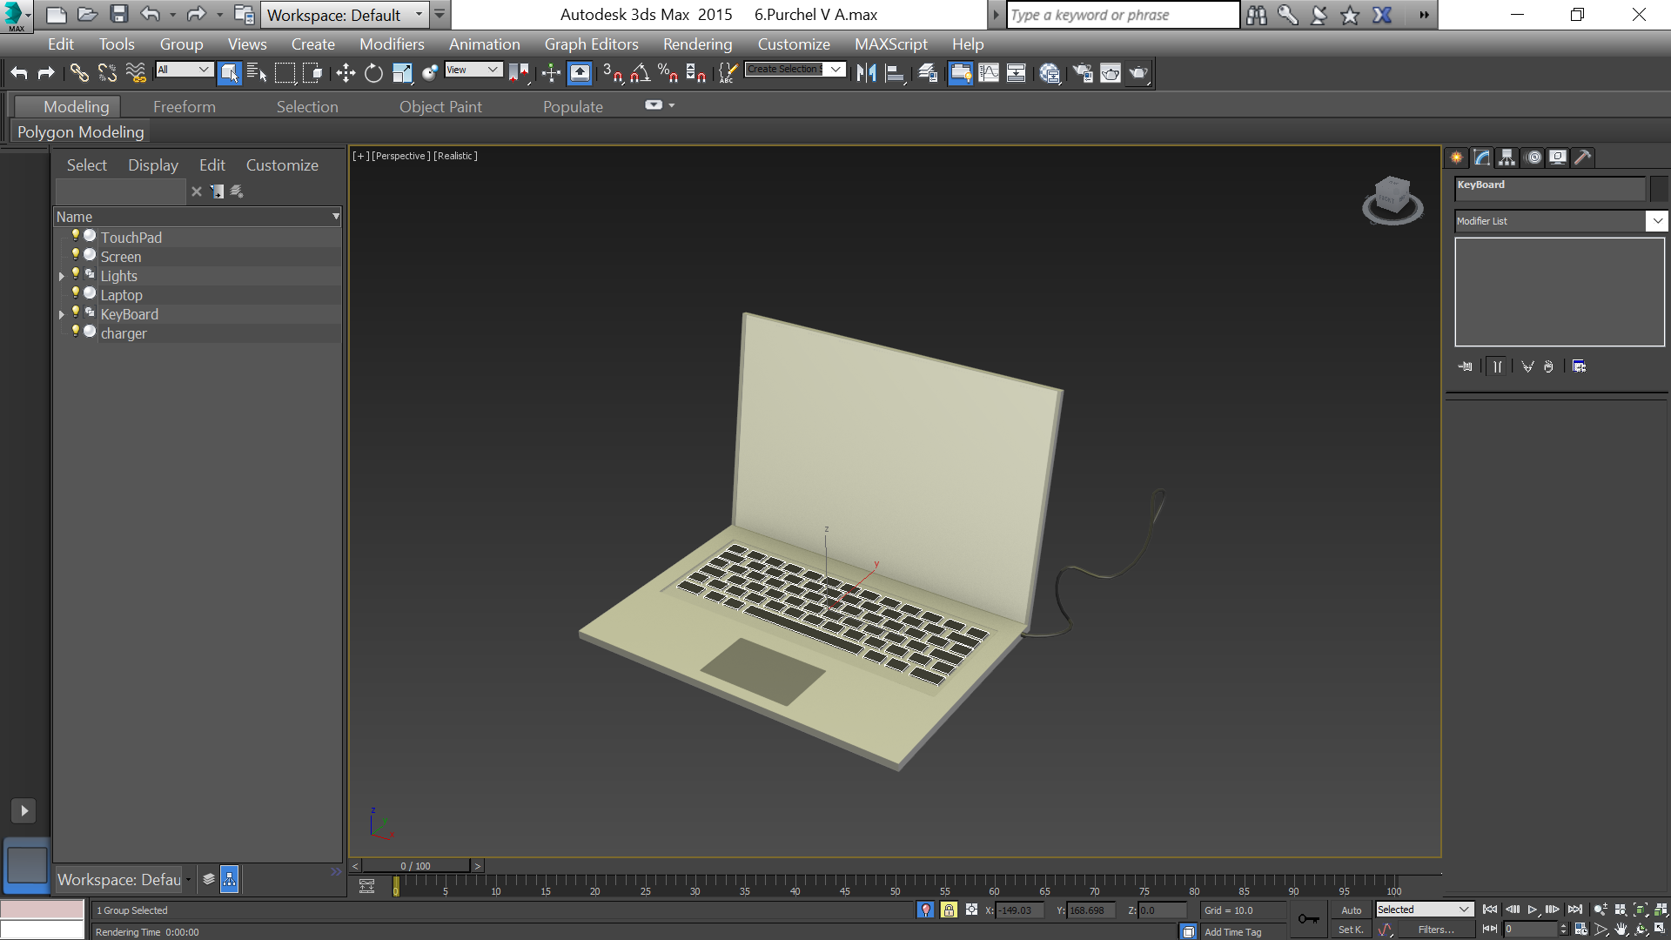Open Render Setup teapot icon
This screenshot has width=1671, height=940.
point(1083,73)
